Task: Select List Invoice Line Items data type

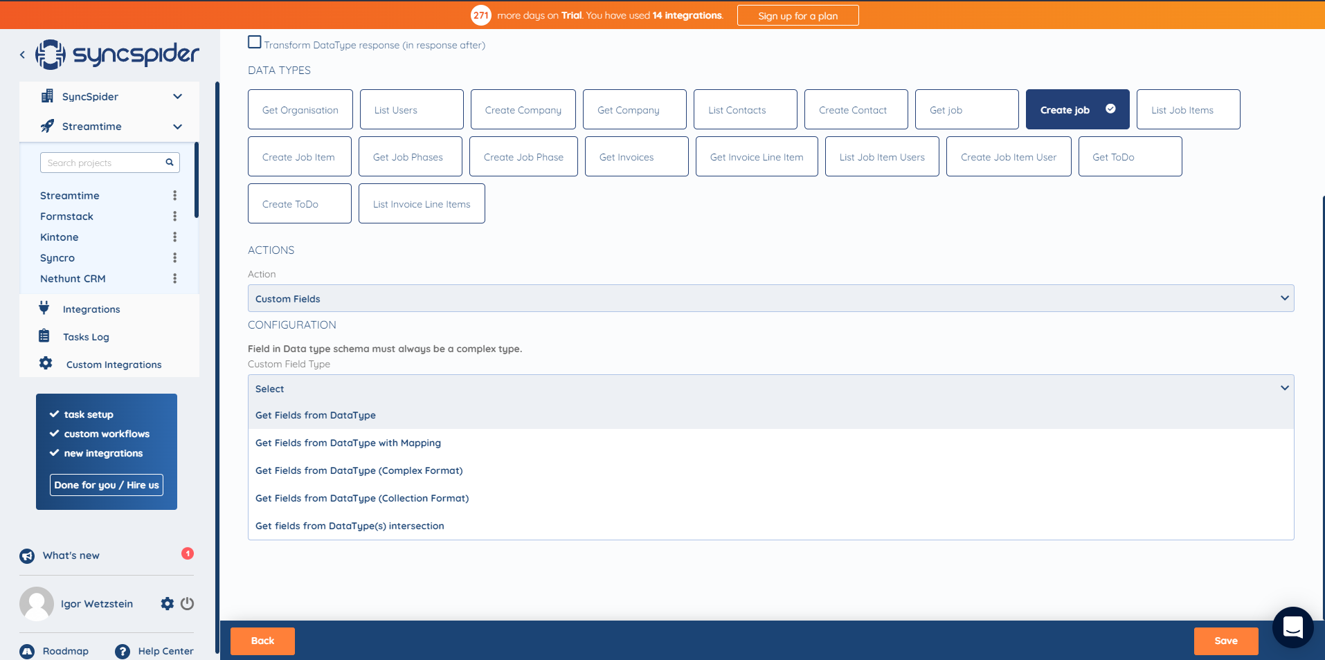Action: [422, 203]
